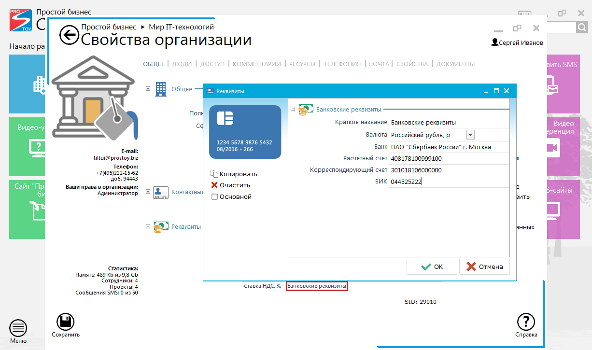Screen dimensions: 592x350
Task: Click the Администратор rights text
Action: click(118, 193)
